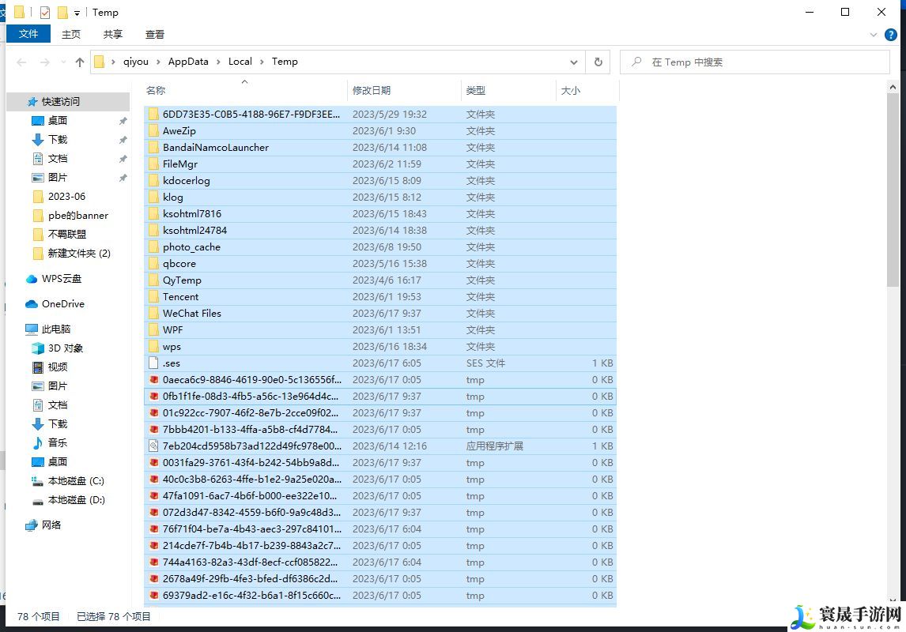
Task: Open Quick Access Toolbar customize dropdown
Action: (77, 13)
